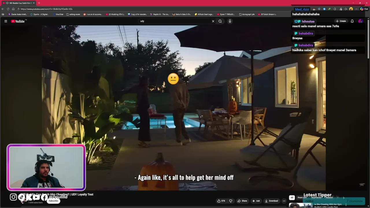Mute the tab using its speaker icon
Screen dimensions: 370x208
(x=7, y=3)
